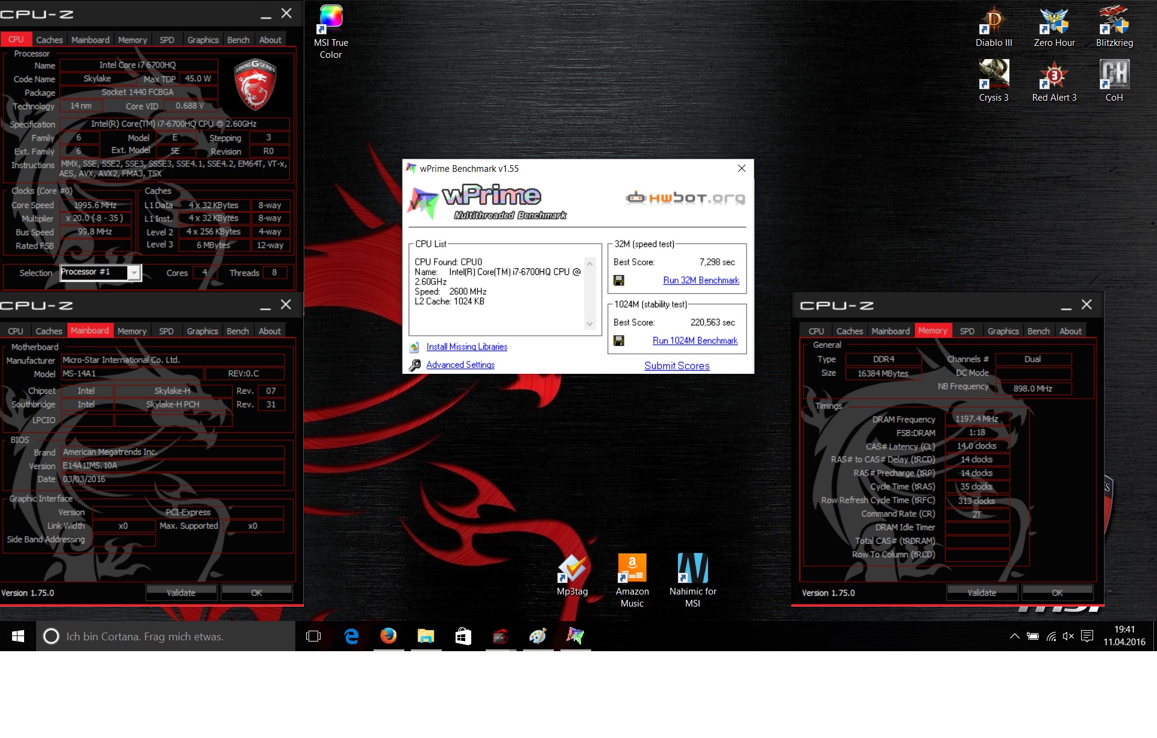Click Run 32M Benchmark link
This screenshot has width=1157, height=738.
click(x=701, y=280)
